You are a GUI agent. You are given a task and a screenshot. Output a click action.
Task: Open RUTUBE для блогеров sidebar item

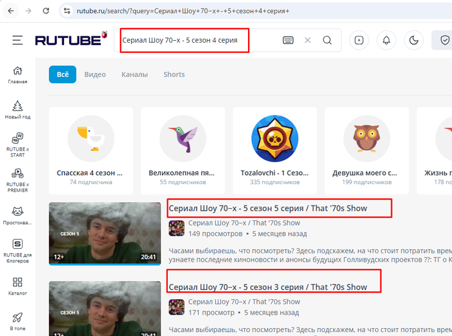click(x=17, y=251)
